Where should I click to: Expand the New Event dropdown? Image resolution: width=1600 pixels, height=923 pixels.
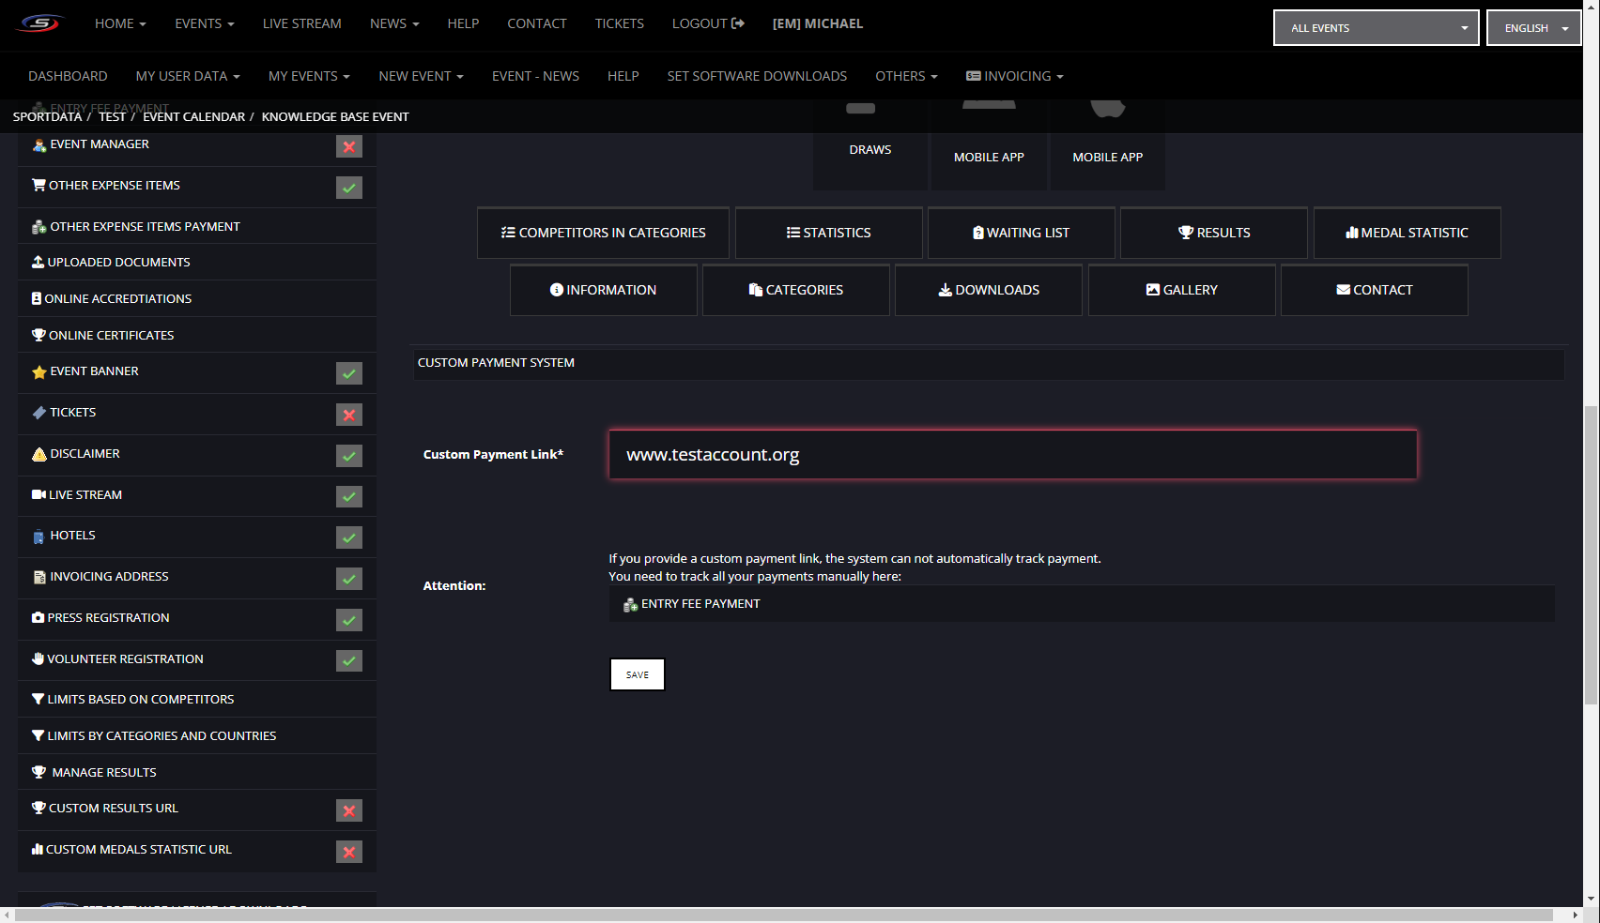click(x=421, y=76)
